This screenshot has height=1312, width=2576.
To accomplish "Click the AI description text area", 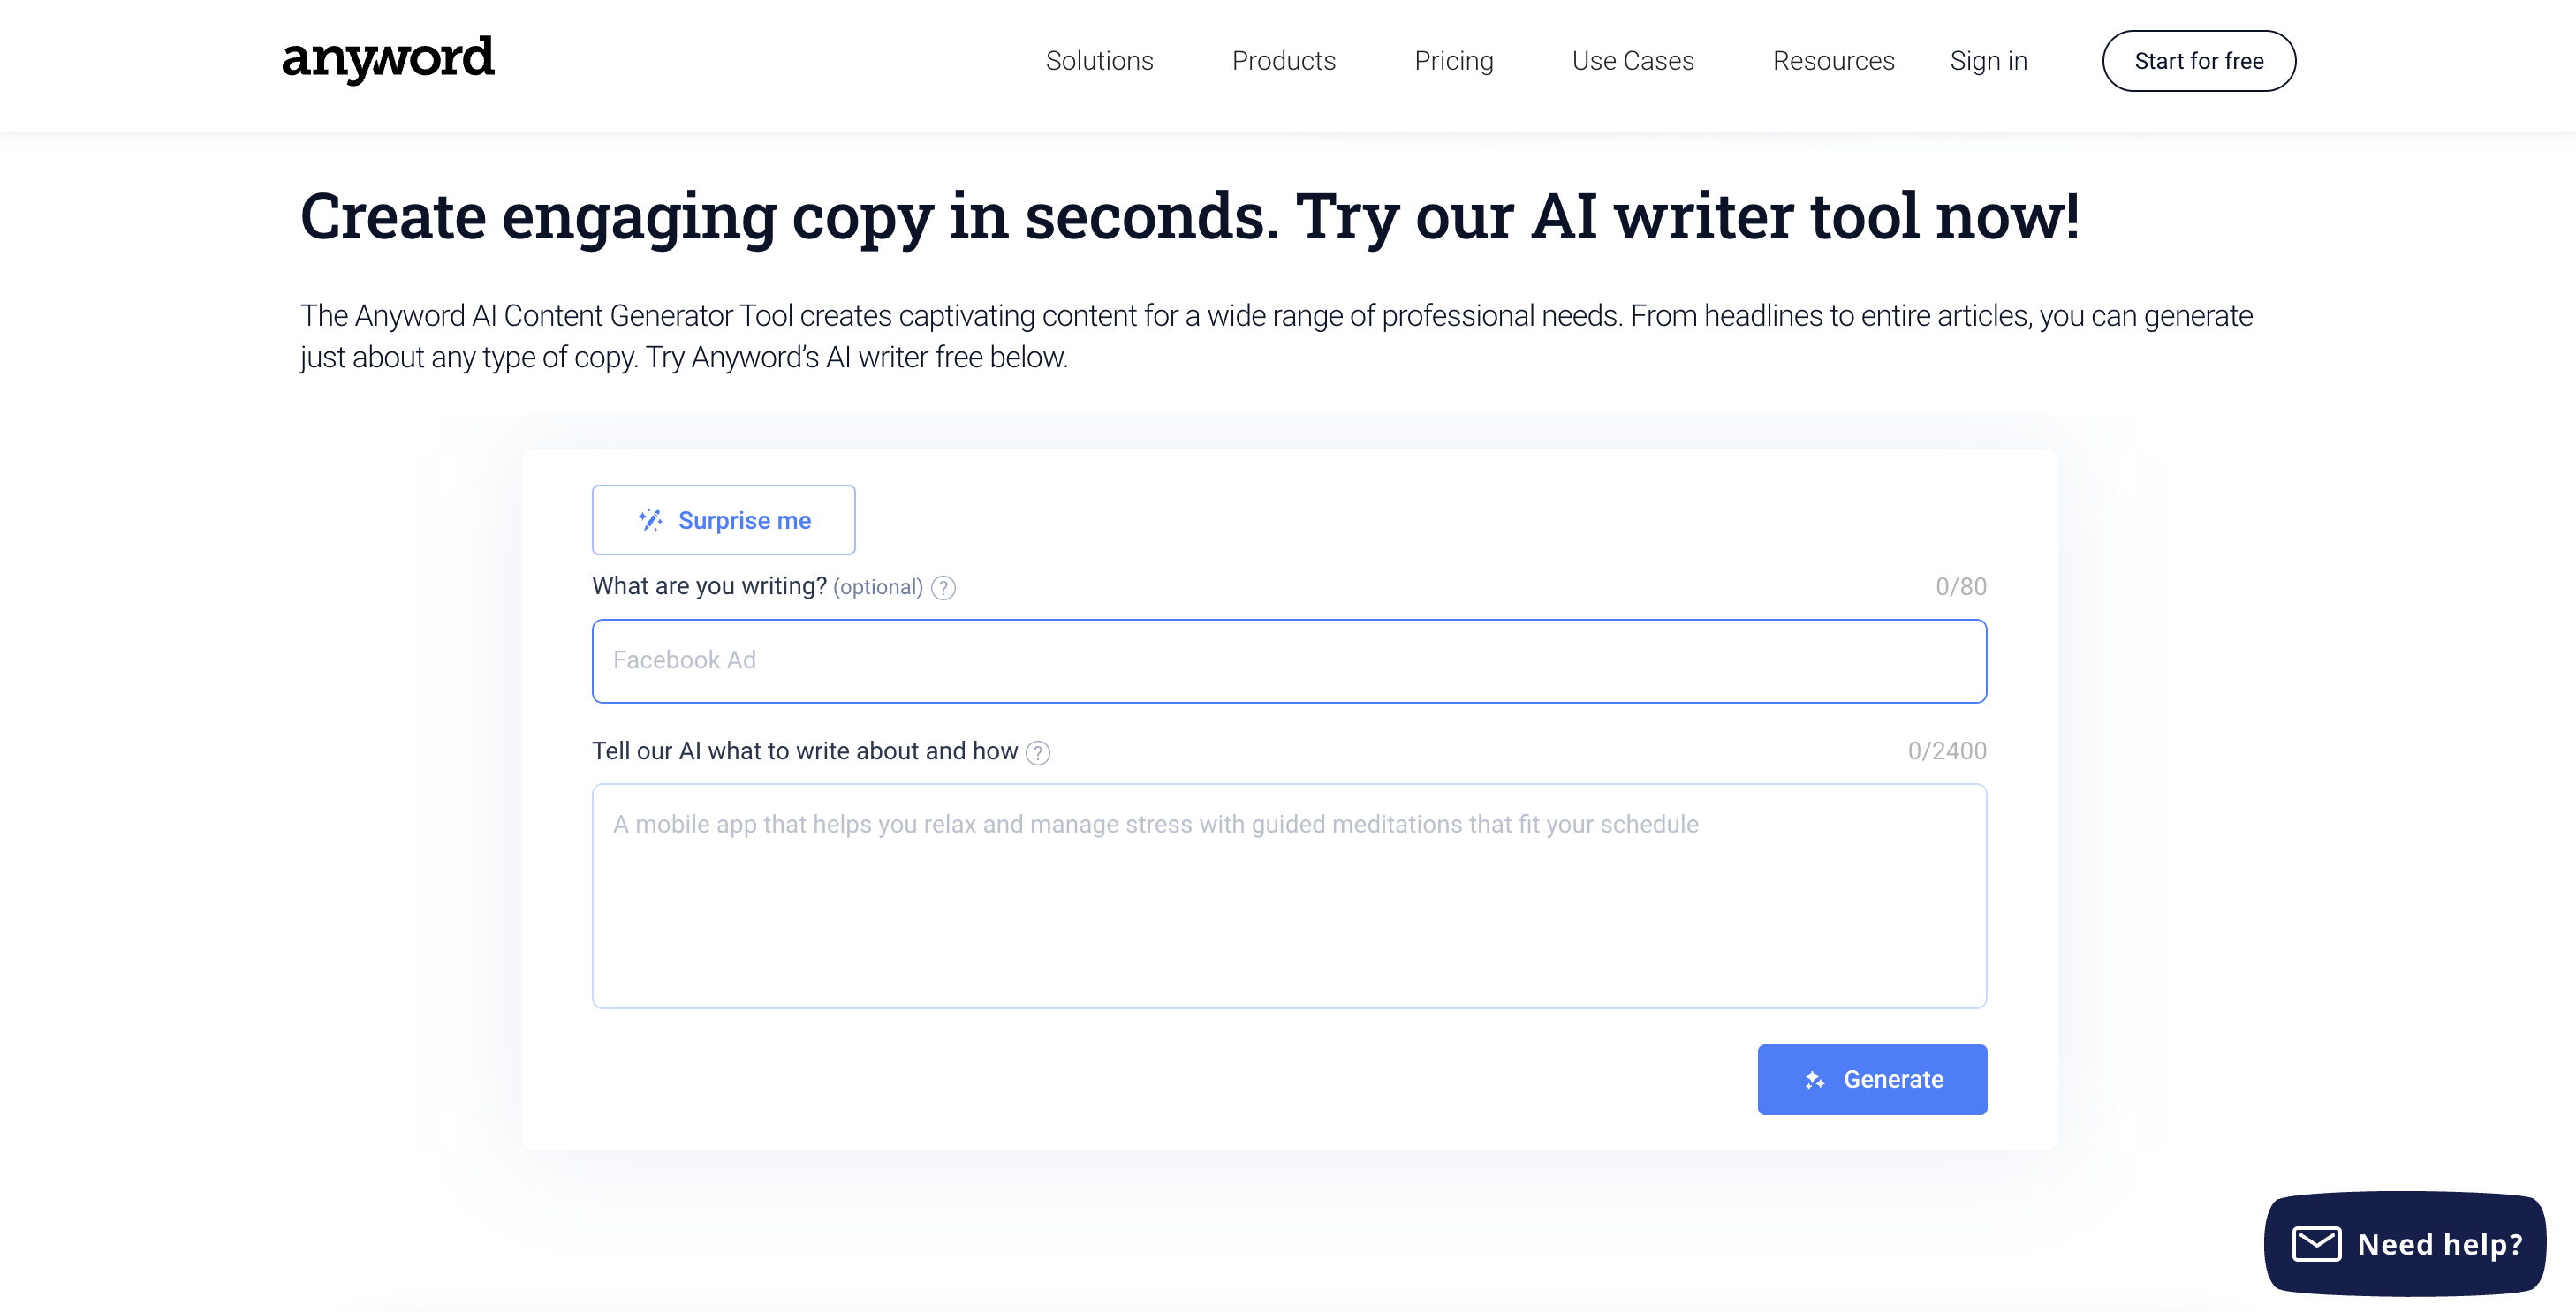I will point(1288,895).
